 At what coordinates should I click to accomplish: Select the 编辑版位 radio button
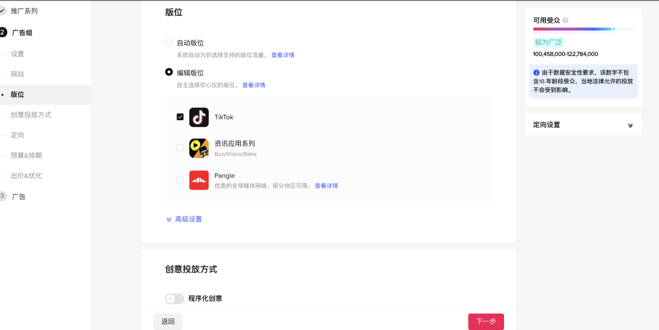tap(169, 72)
